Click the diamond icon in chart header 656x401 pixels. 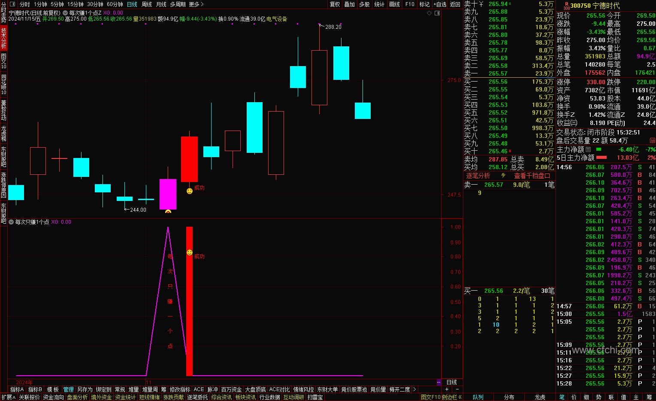tap(429, 13)
